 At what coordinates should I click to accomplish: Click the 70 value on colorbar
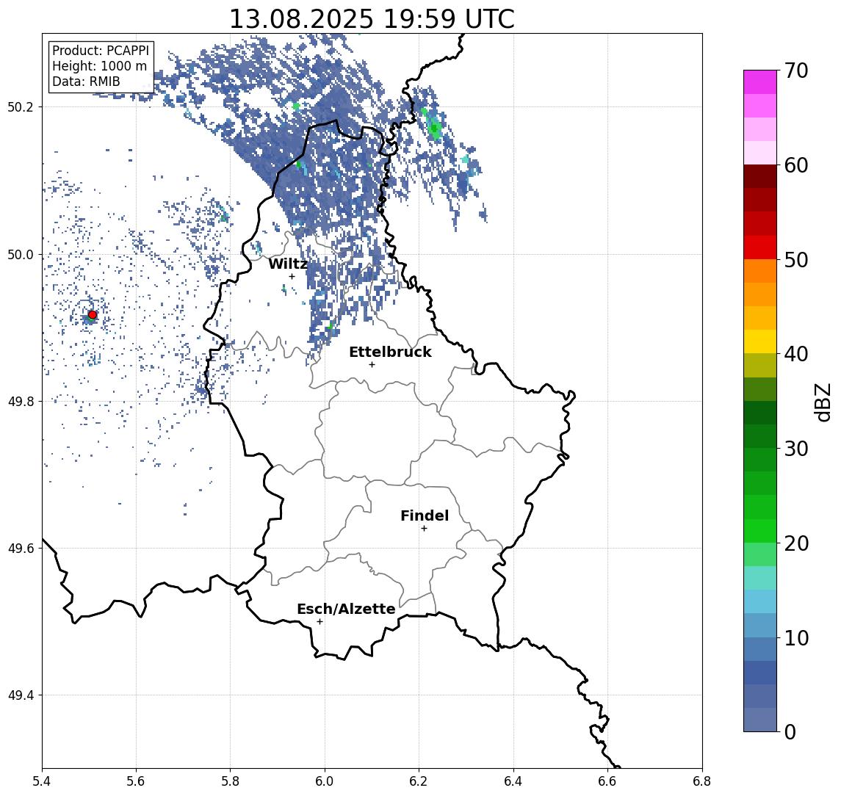(795, 70)
